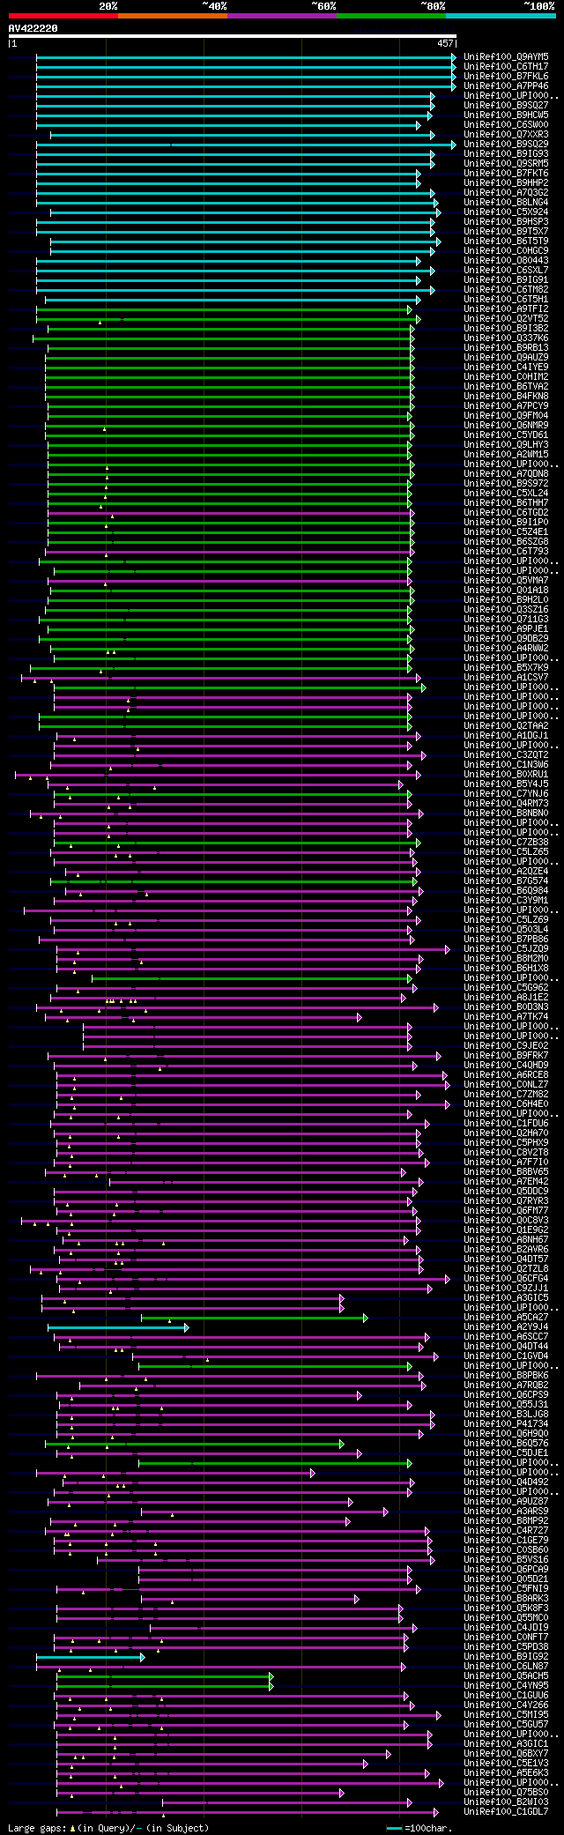
Task: Click the UniRef100_Q9SRM5 entry
Action: click(506, 163)
